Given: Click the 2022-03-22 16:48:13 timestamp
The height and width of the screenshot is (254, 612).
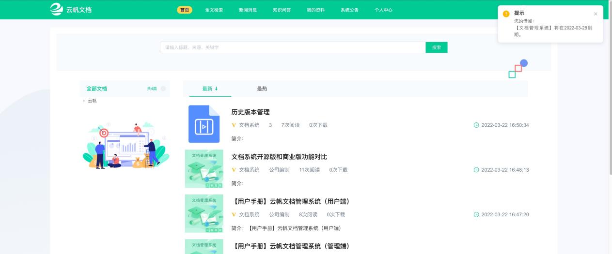Looking at the screenshot, I should click(x=505, y=170).
